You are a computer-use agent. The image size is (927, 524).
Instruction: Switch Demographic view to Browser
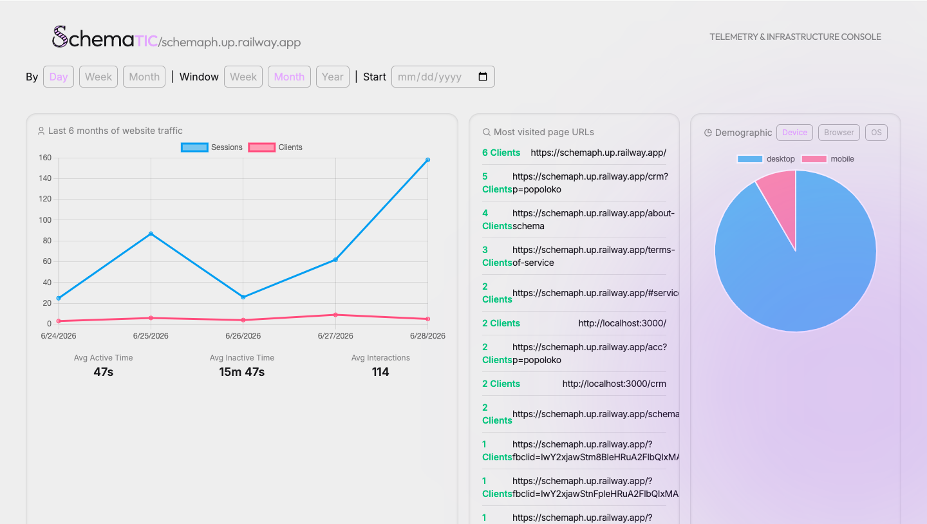839,133
